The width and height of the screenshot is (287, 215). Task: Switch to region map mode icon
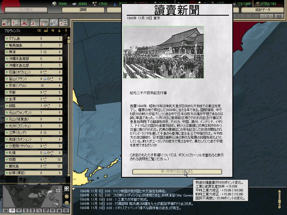tap(46, 211)
